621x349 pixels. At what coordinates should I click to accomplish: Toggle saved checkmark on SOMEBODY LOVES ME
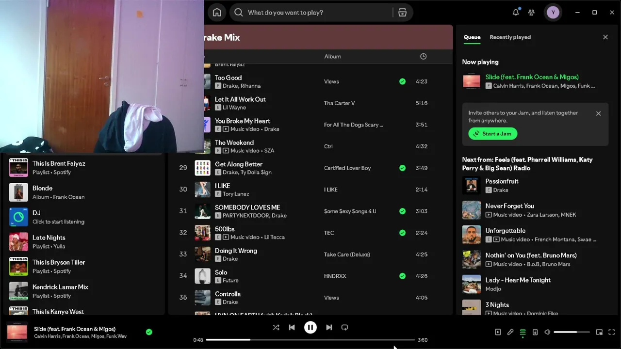(402, 211)
